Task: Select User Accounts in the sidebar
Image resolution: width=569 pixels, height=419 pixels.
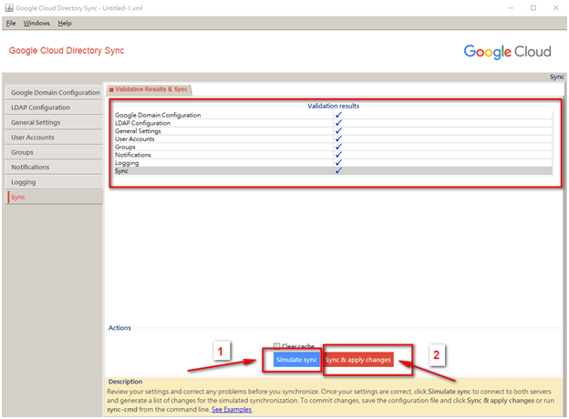Action: tap(33, 138)
